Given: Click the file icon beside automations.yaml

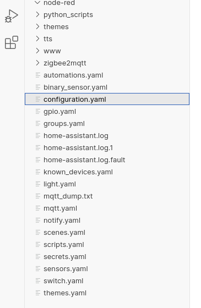Looking at the screenshot, I should coord(38,75).
